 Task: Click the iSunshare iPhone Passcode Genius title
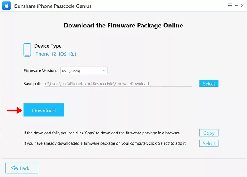(52, 6)
